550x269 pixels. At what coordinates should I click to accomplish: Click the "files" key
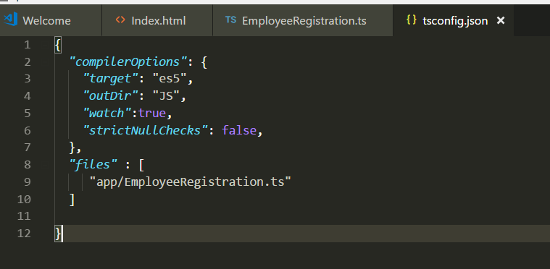pos(93,164)
